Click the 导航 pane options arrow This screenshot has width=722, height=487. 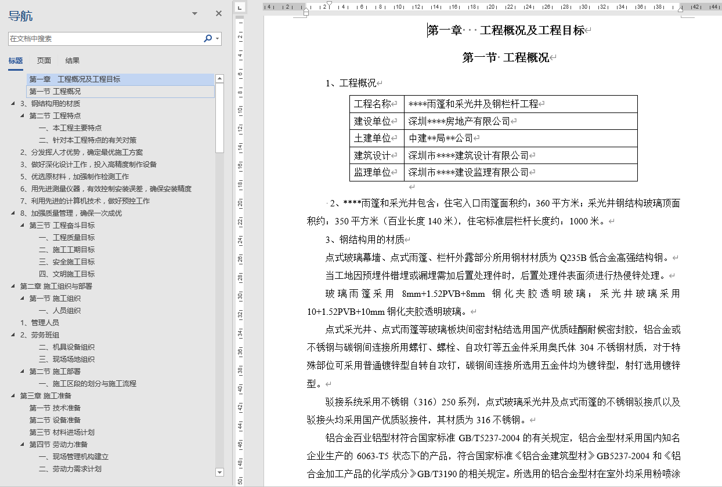[194, 13]
